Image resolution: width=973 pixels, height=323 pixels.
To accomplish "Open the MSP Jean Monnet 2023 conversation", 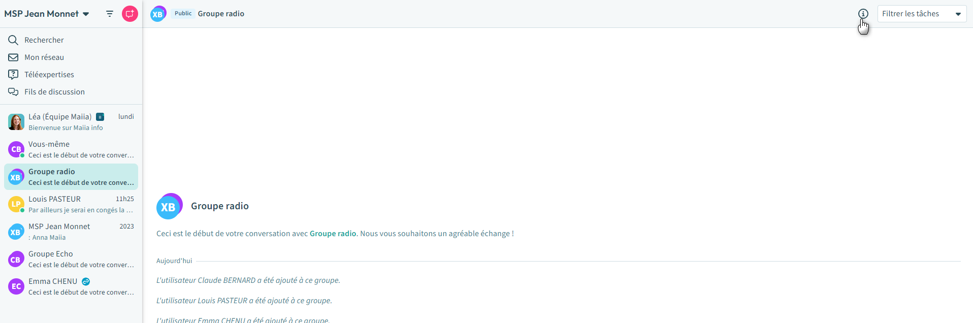I will pos(71,232).
